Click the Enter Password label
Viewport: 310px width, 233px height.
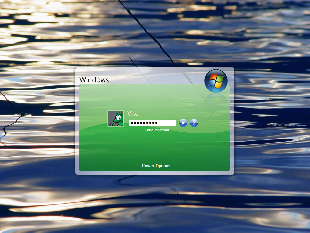[x=157, y=130]
